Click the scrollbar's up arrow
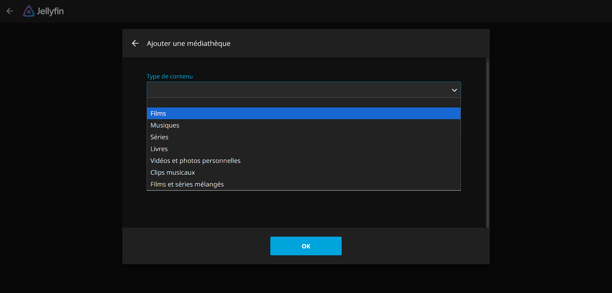612x293 pixels. point(487,60)
